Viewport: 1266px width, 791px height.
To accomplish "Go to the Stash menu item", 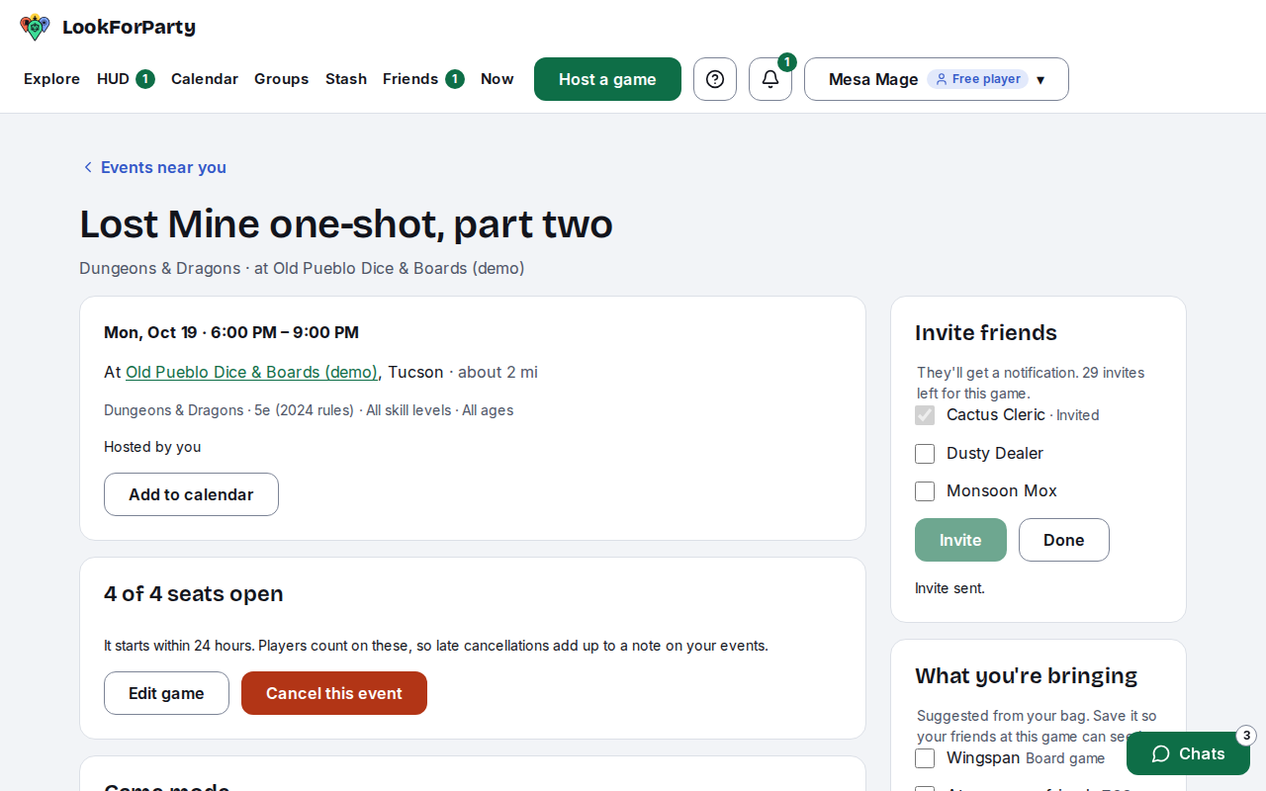I will pos(346,79).
